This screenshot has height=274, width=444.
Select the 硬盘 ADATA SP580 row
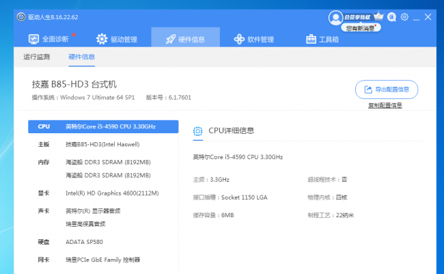[103, 242]
